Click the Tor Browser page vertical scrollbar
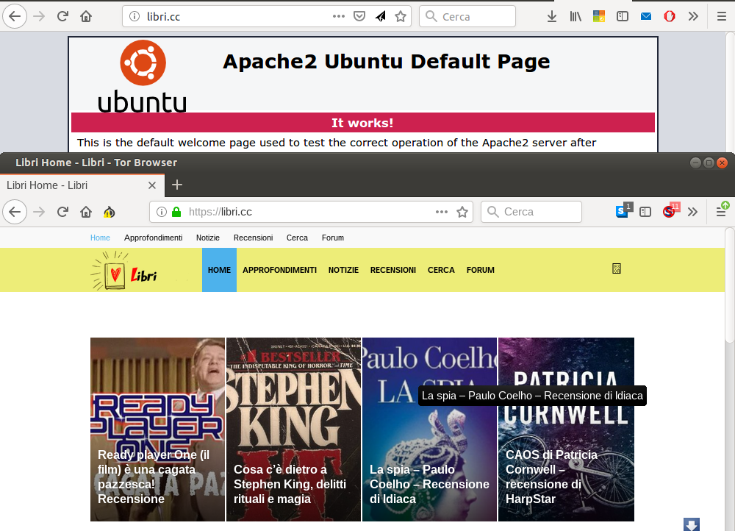Viewport: 735px width, 531px height. click(730, 286)
